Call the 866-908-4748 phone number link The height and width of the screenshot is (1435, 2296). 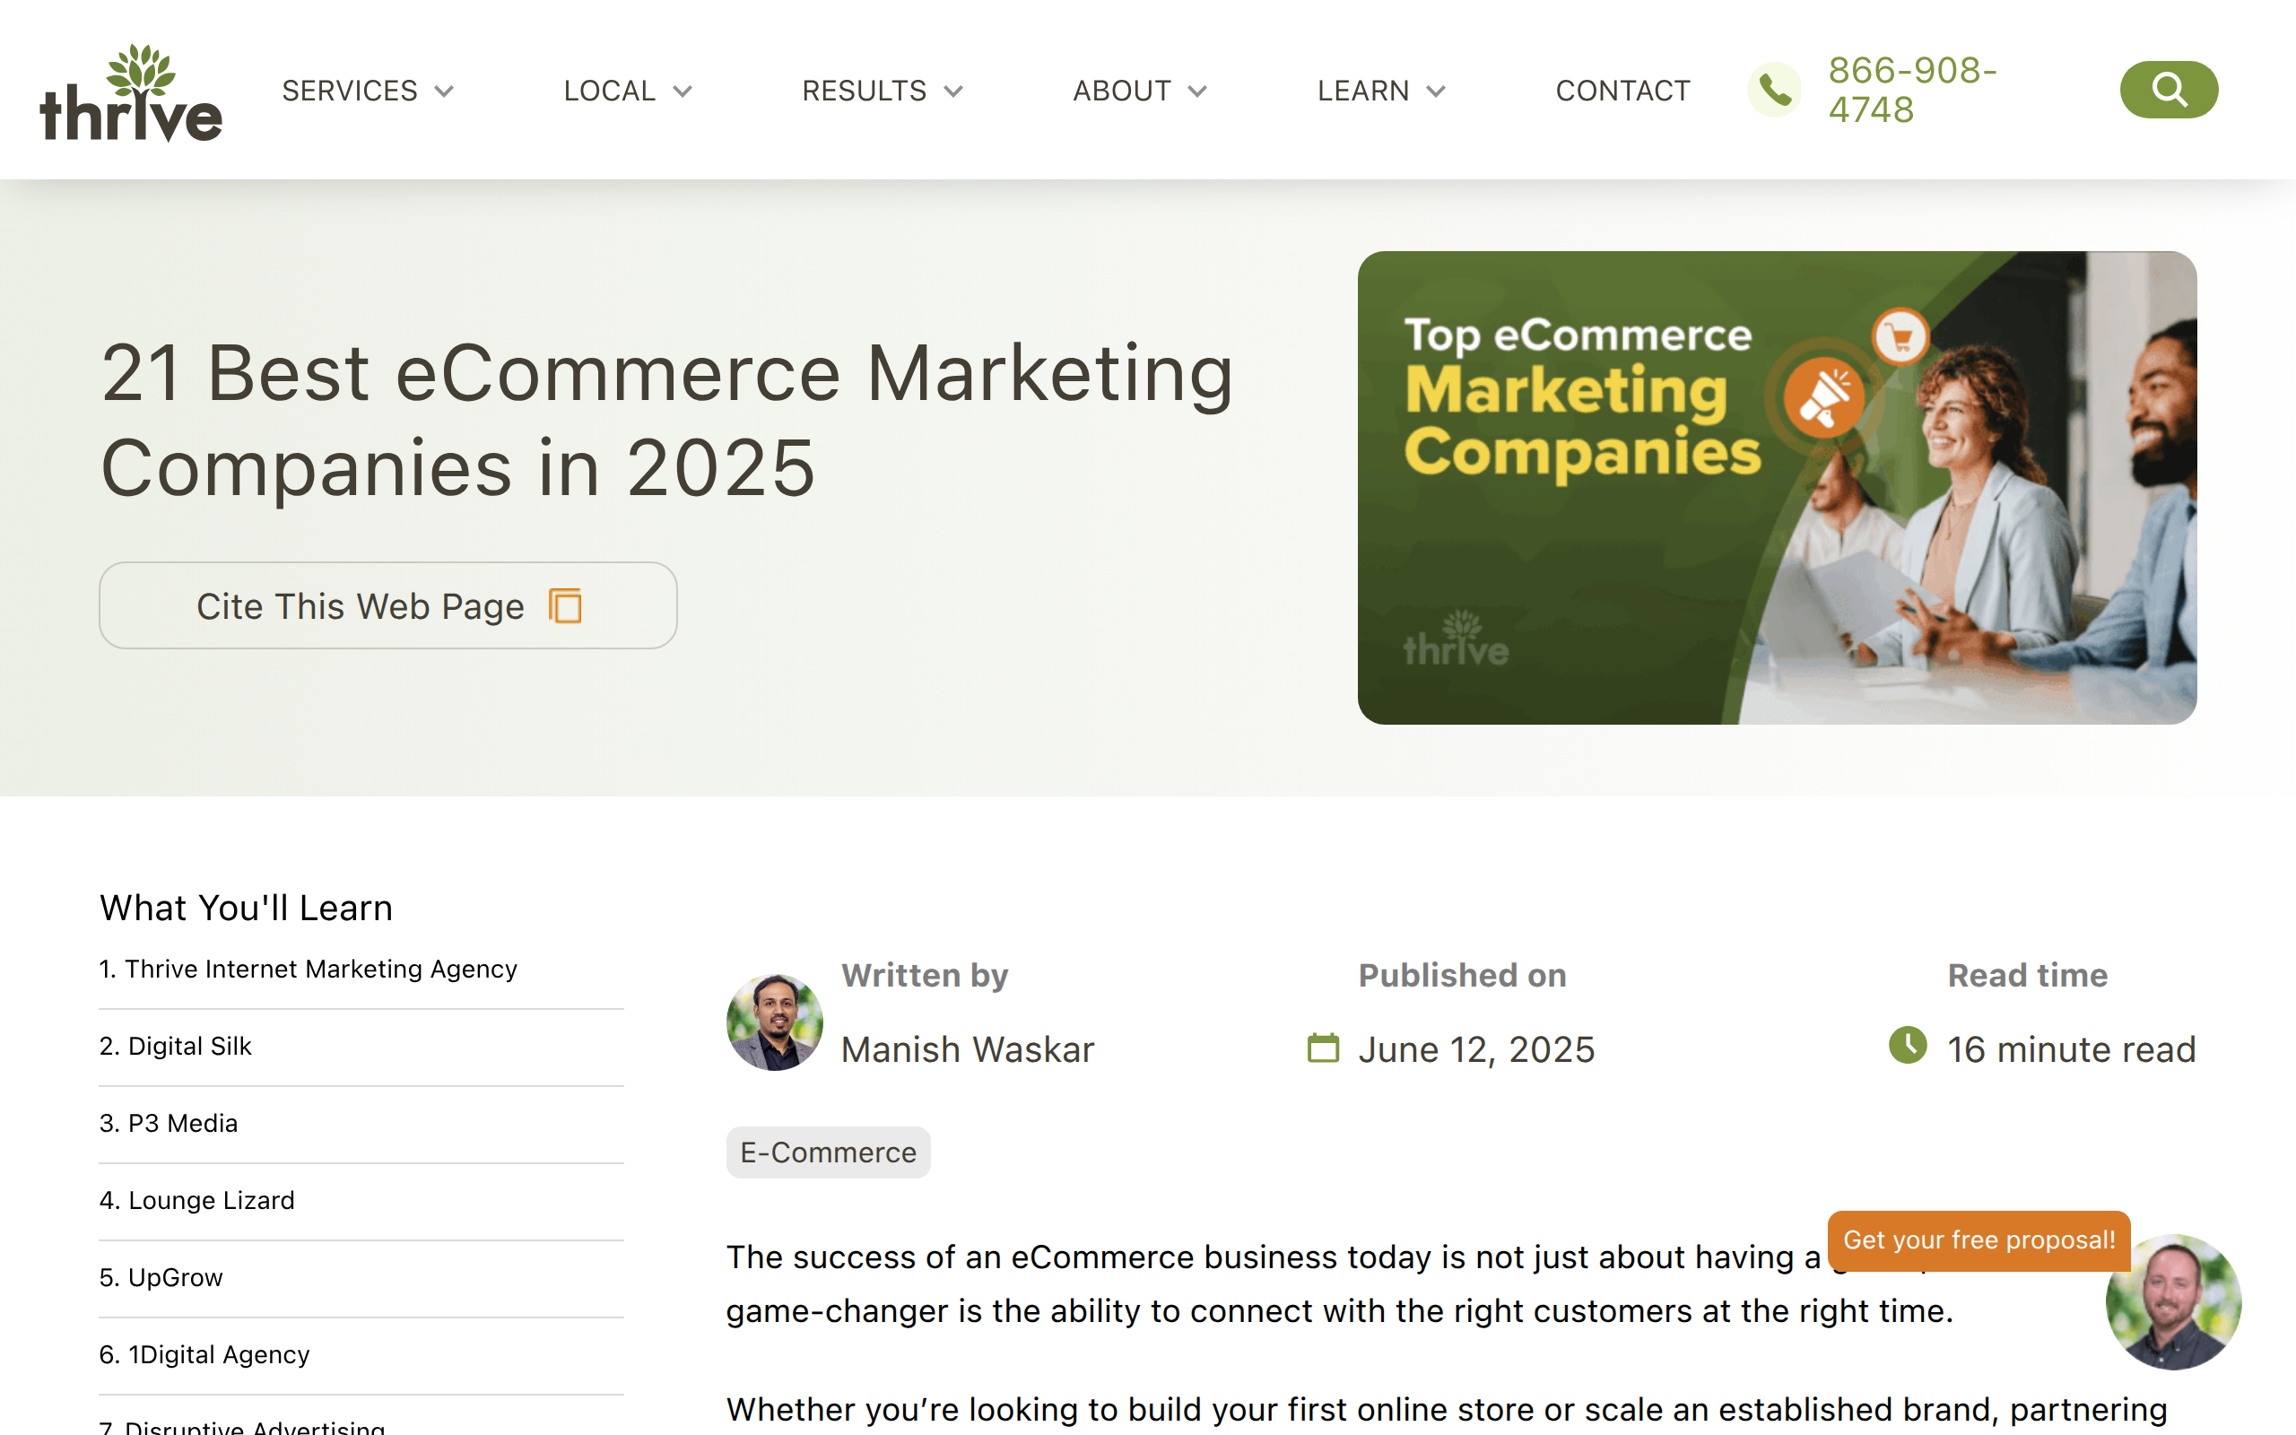pos(1912,91)
